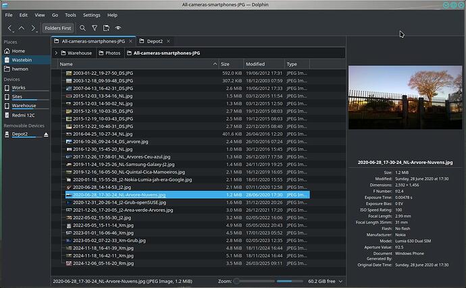
Task: Eject the Depot2 removable device
Action: [x=46, y=134]
